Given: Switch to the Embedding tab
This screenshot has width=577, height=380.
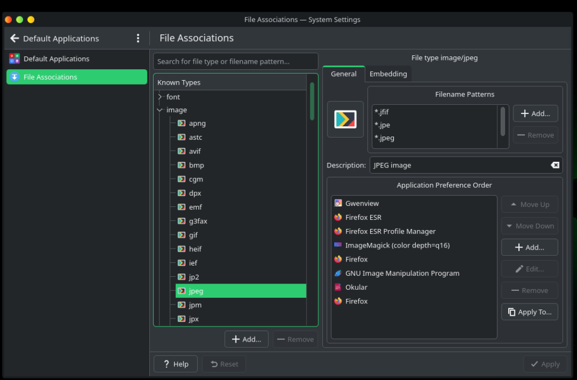Looking at the screenshot, I should [x=388, y=74].
